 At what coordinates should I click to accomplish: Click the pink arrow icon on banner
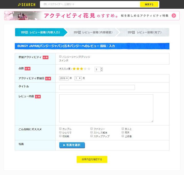pos(174,16)
